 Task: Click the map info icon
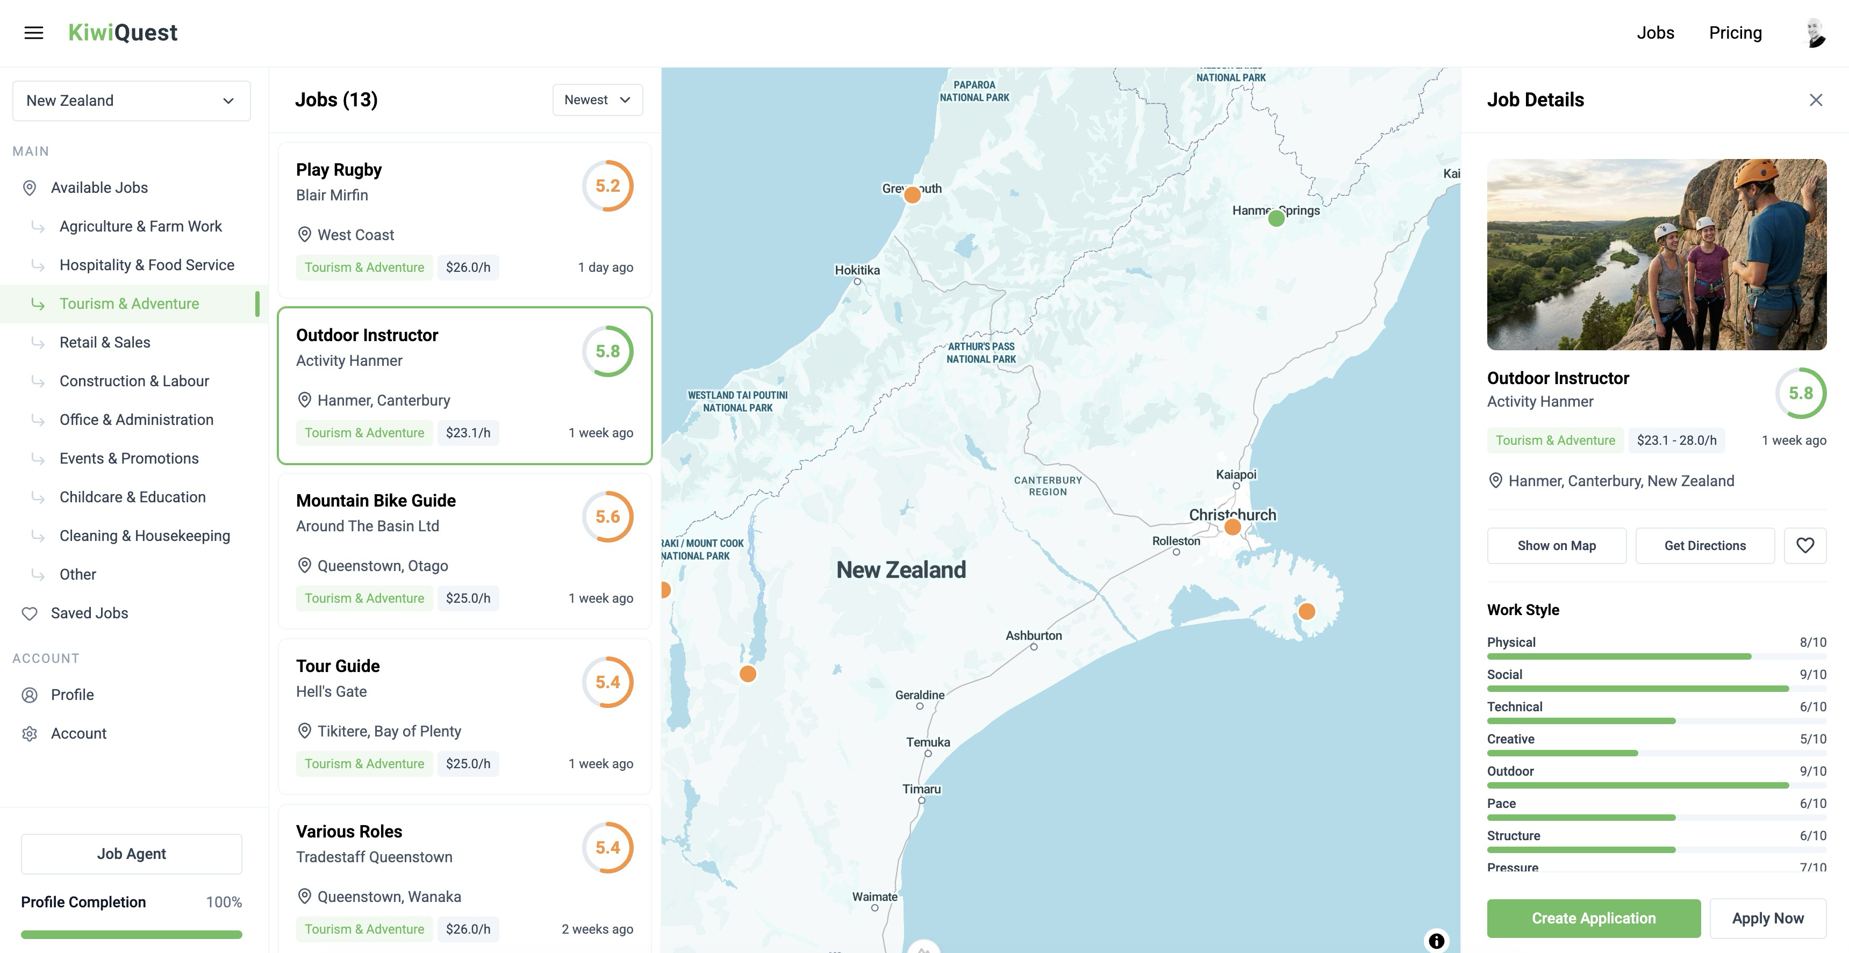pyautogui.click(x=1436, y=940)
